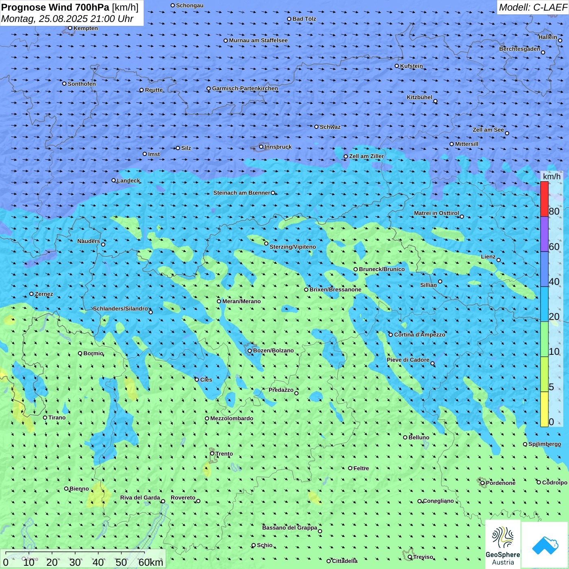The height and width of the screenshot is (569, 569).
Task: Click the 'Codroipo' label
Action: (555, 482)
